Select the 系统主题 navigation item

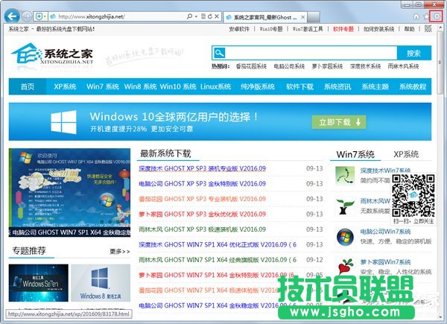375,86
